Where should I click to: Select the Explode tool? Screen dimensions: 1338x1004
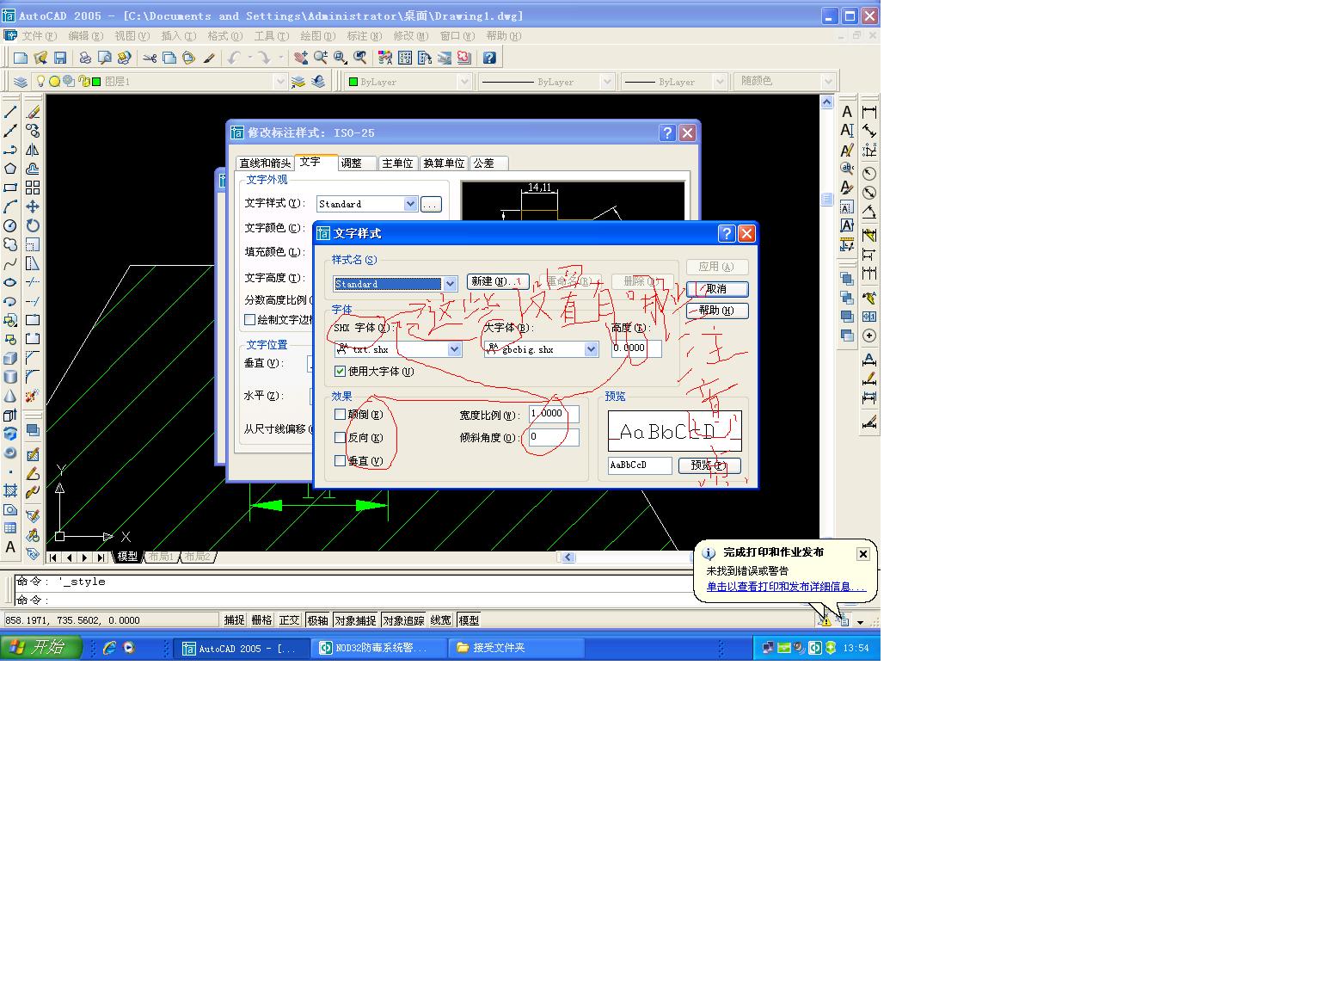tap(33, 396)
